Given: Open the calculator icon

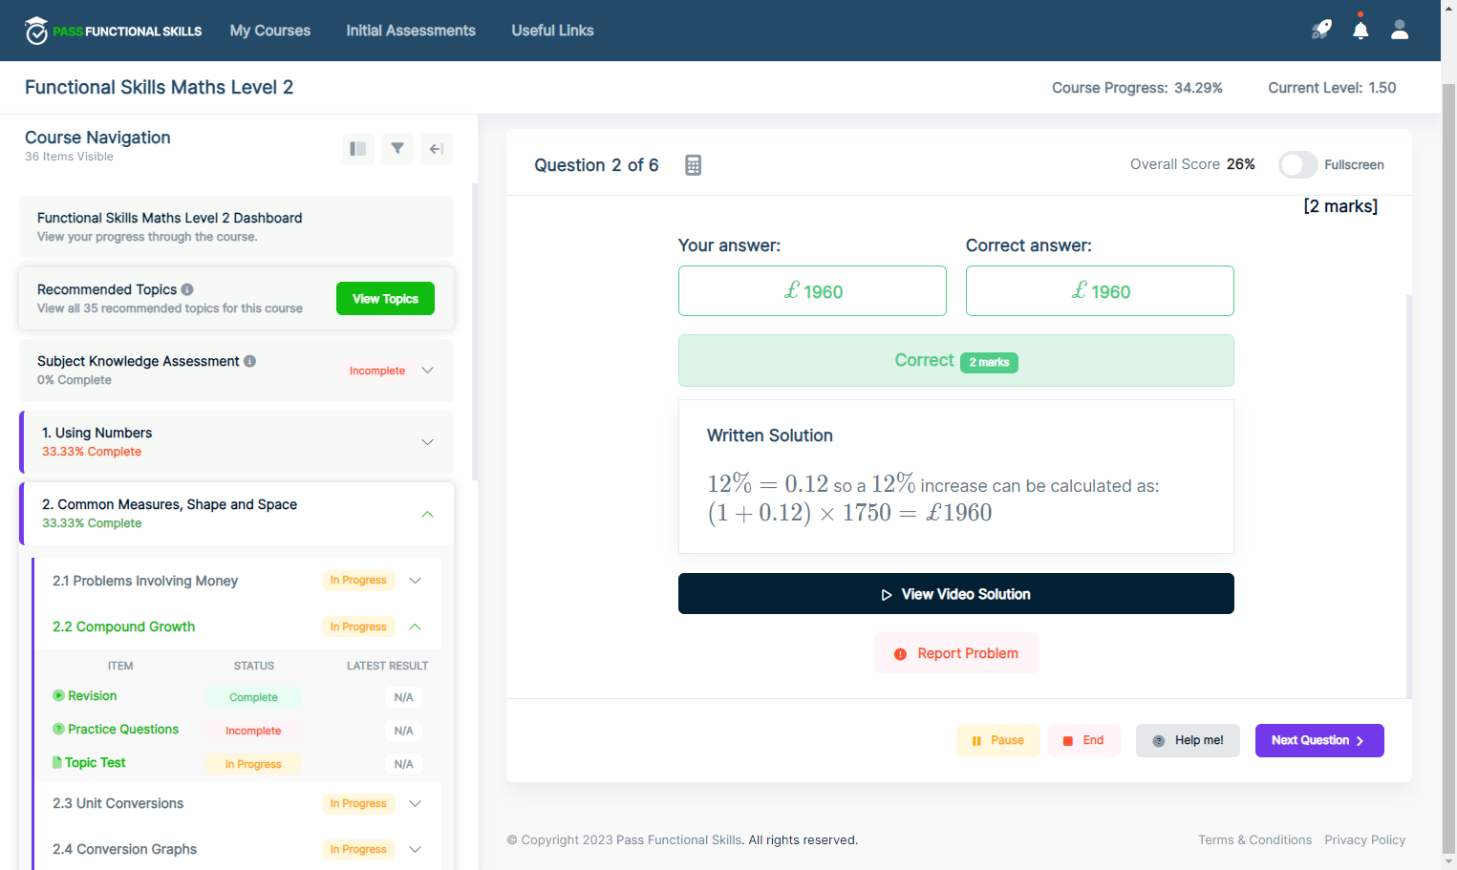Looking at the screenshot, I should pos(694,165).
